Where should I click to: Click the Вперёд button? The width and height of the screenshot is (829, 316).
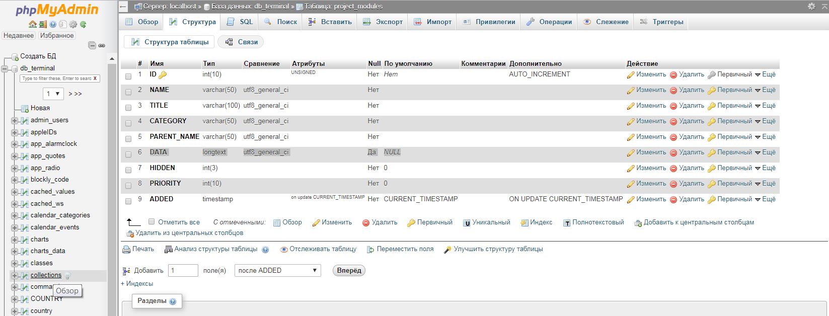click(x=349, y=271)
